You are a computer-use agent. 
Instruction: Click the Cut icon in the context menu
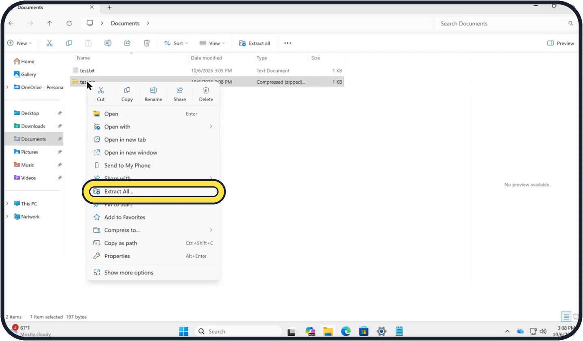coord(101,91)
